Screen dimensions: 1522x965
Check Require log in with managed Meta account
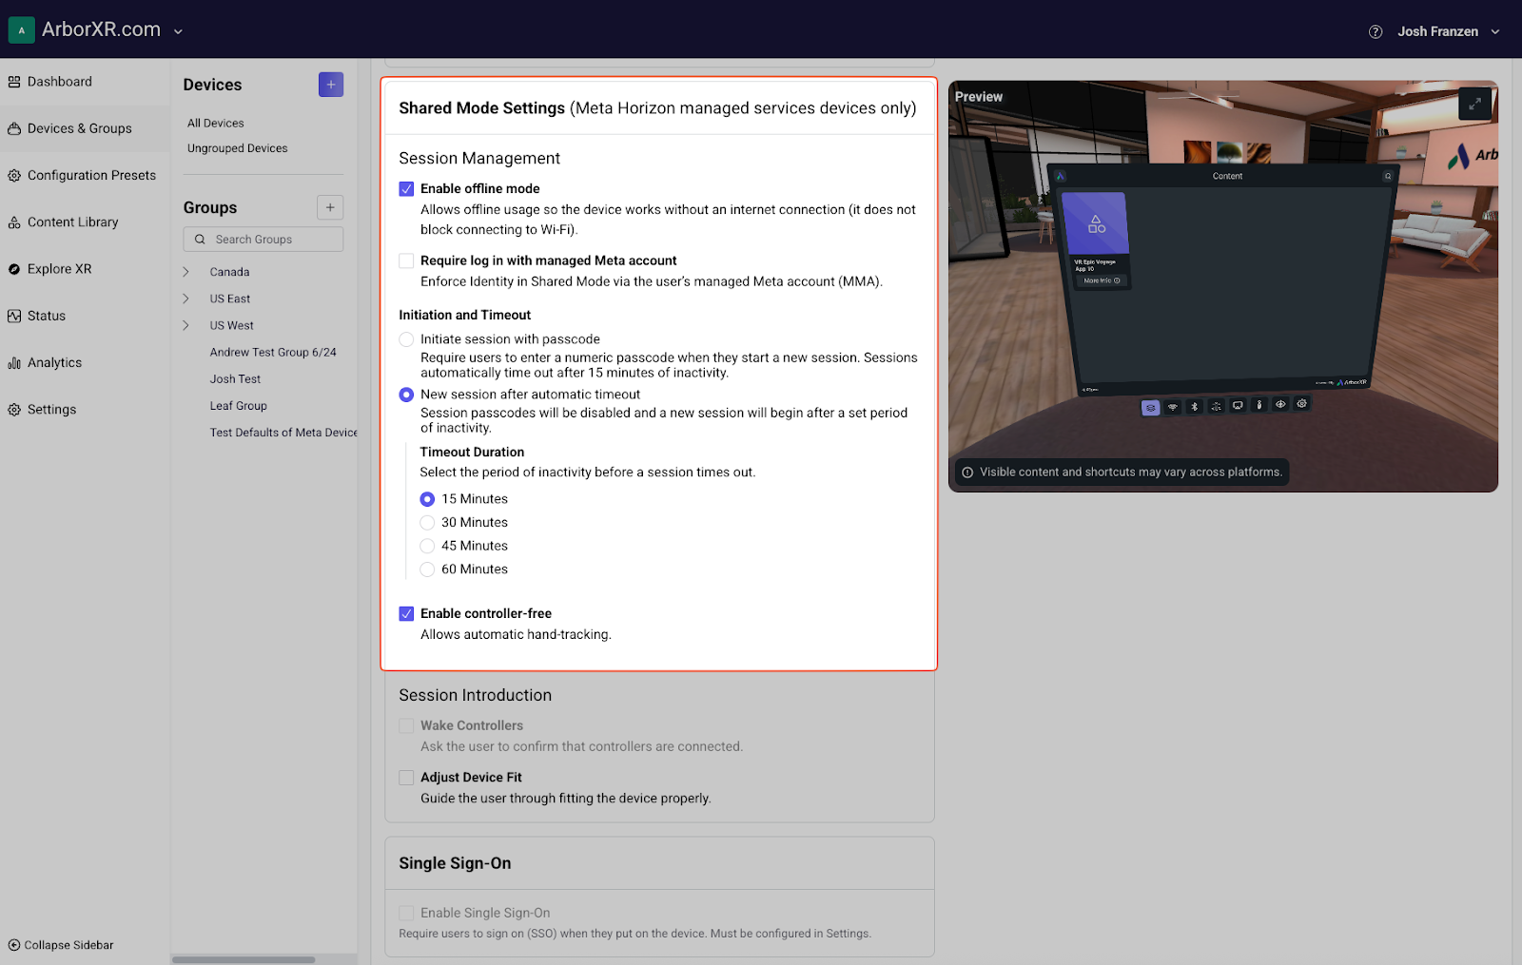click(x=406, y=261)
